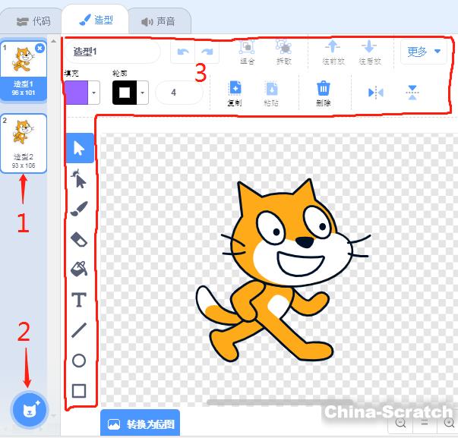Select the Rectangle tool
Viewport: 458px width, 438px height.
click(79, 391)
